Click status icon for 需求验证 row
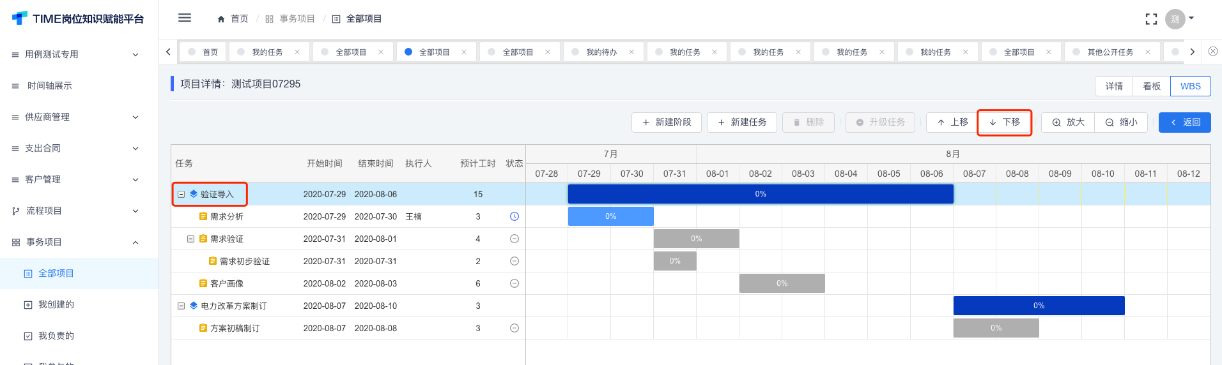 (x=514, y=239)
